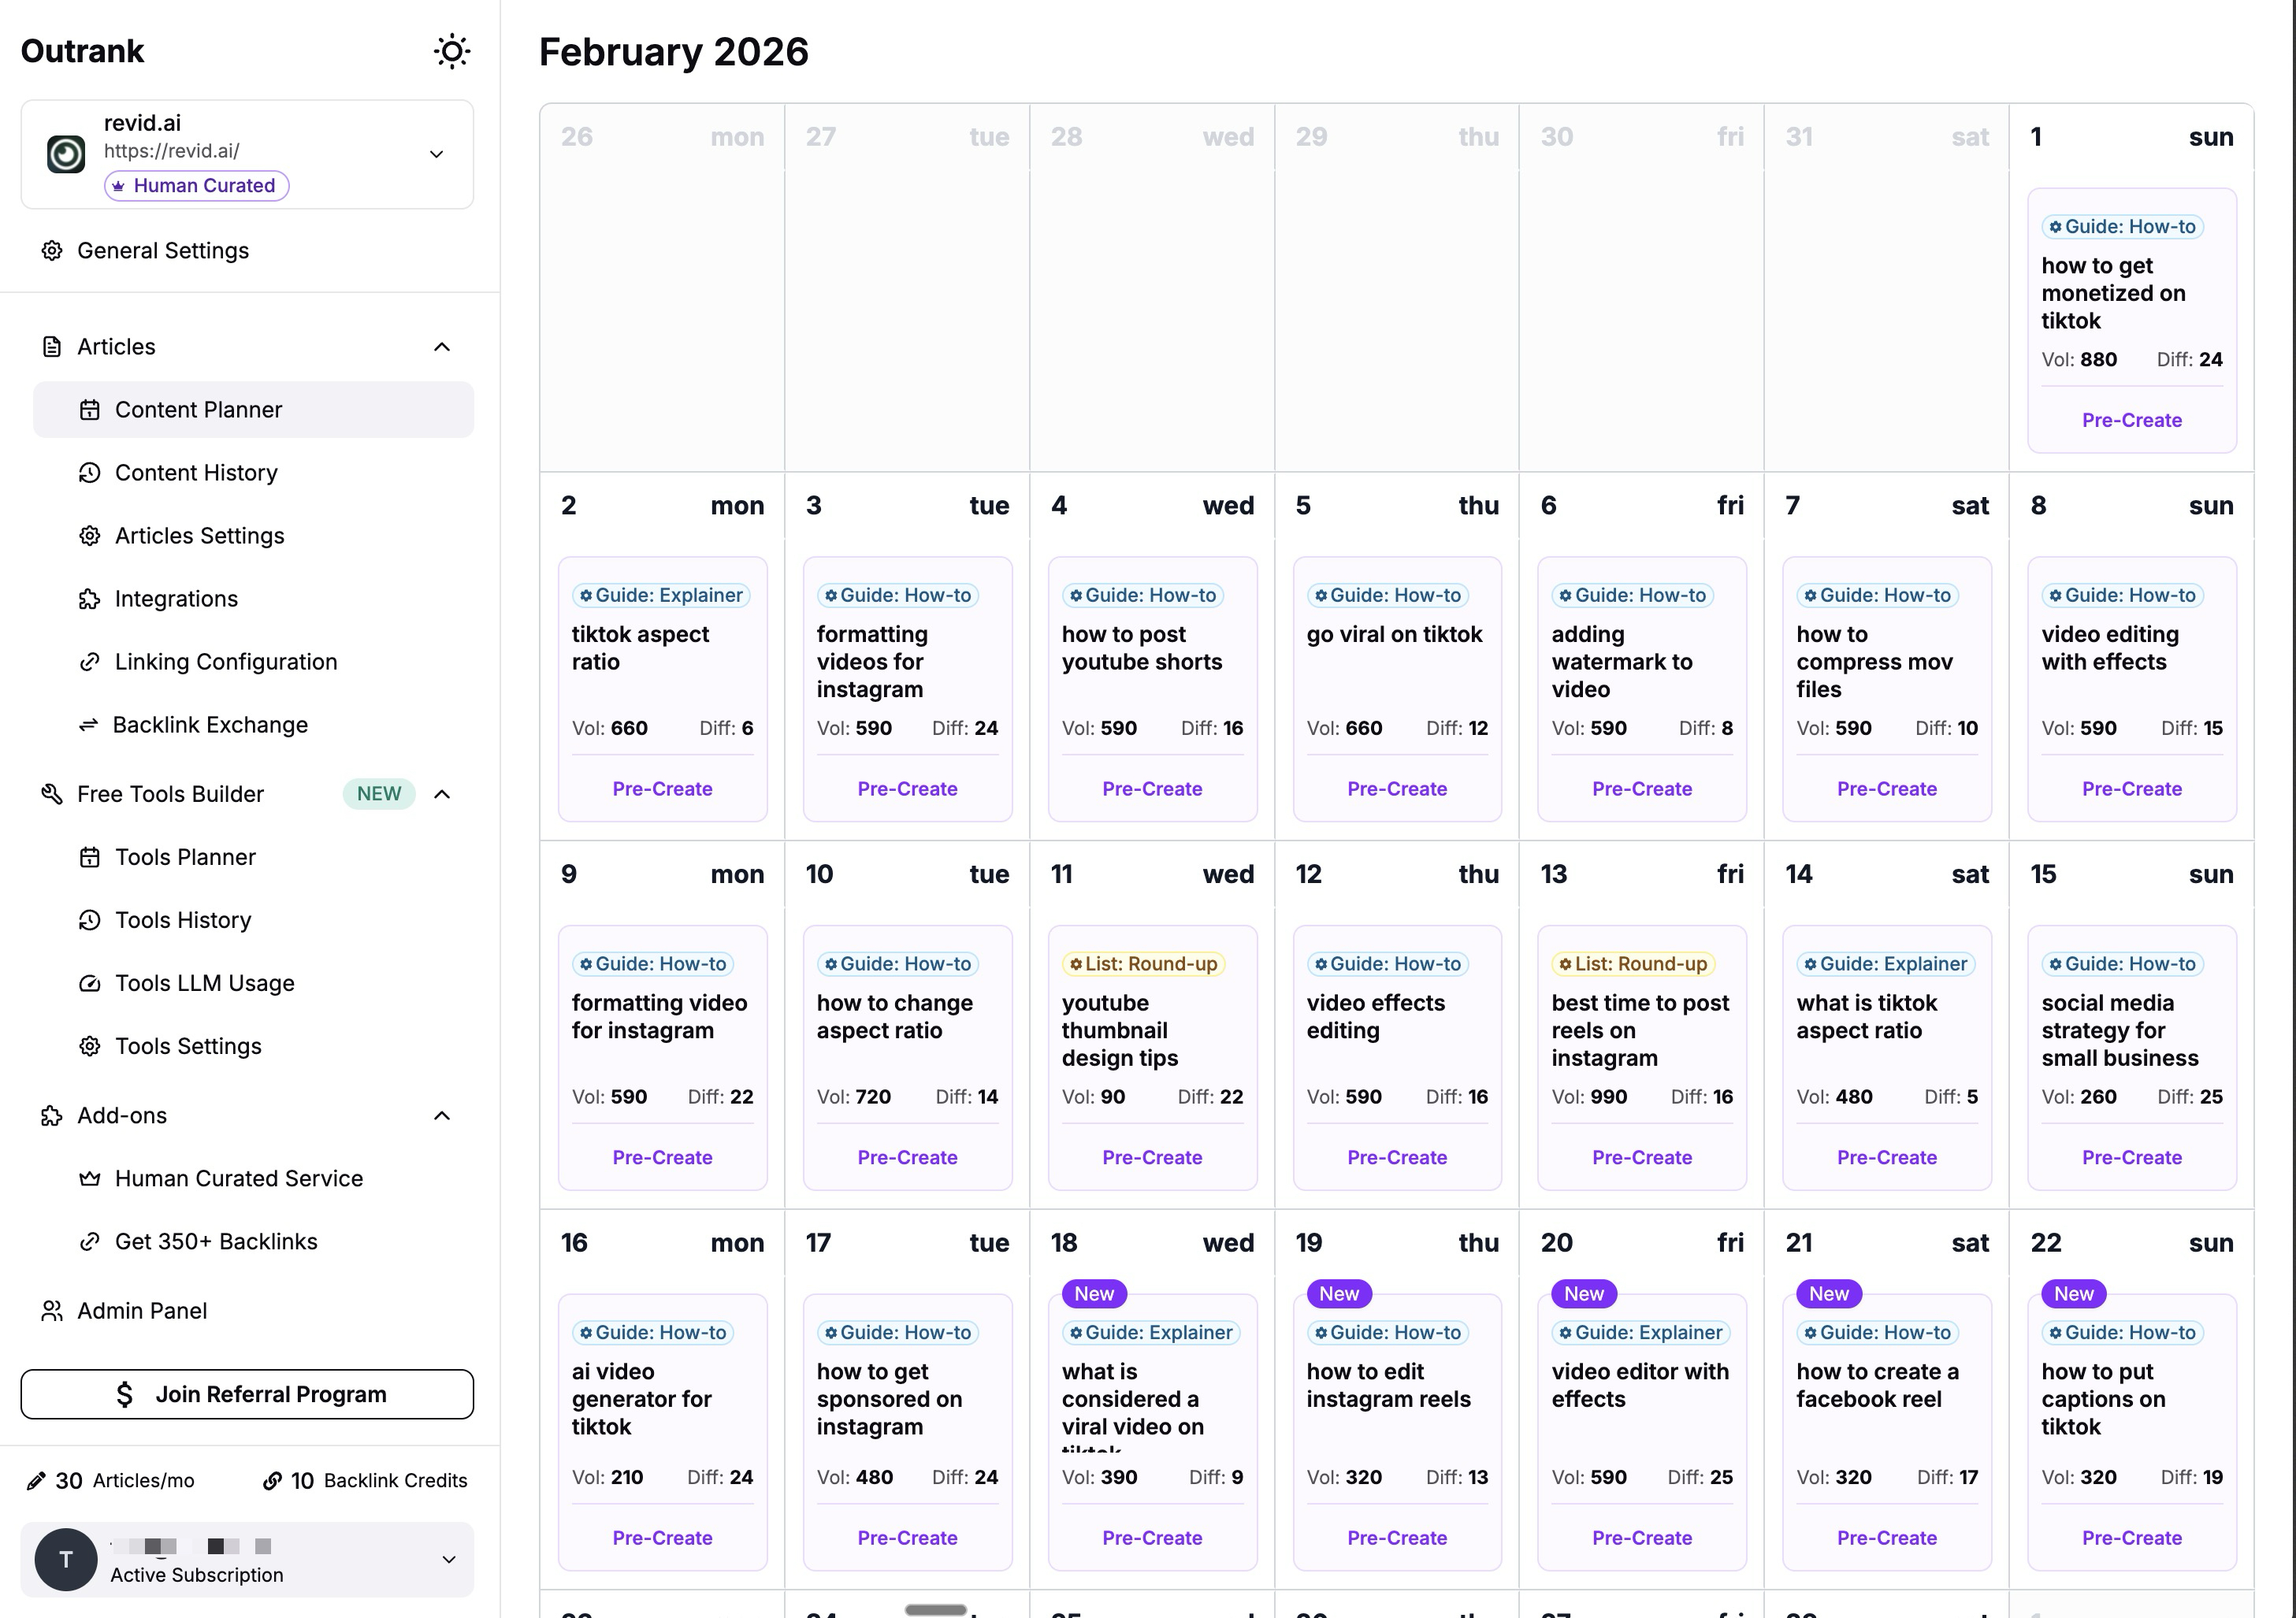Click the Content Planner calendar icon
Screen dimensions: 2296x1618
pyautogui.click(x=90, y=410)
